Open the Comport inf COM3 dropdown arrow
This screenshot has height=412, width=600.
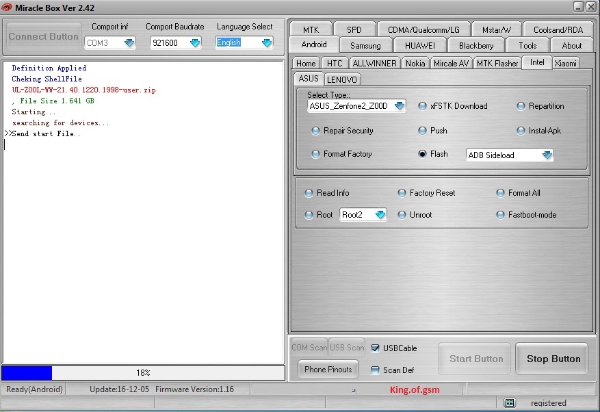pos(129,42)
